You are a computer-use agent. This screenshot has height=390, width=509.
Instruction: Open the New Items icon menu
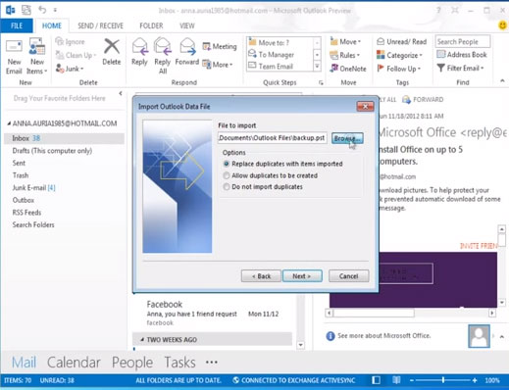click(36, 47)
